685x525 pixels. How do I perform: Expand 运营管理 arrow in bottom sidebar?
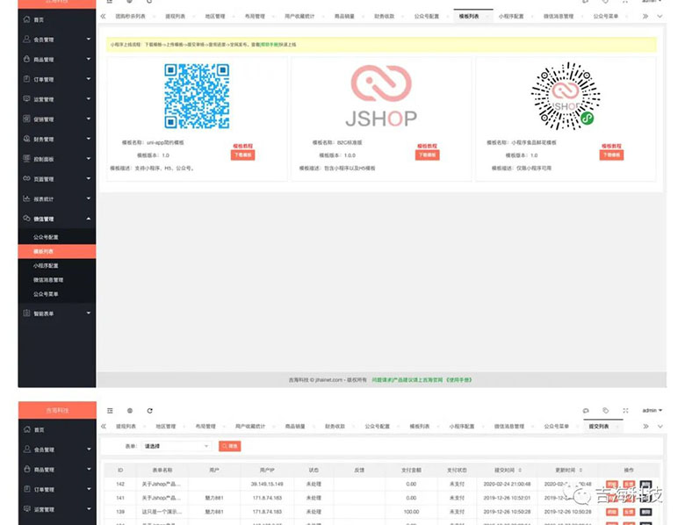tap(89, 509)
